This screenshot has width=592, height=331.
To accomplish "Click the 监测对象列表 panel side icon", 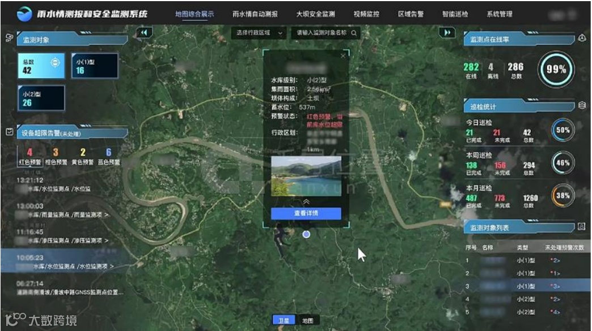I will pos(582,226).
